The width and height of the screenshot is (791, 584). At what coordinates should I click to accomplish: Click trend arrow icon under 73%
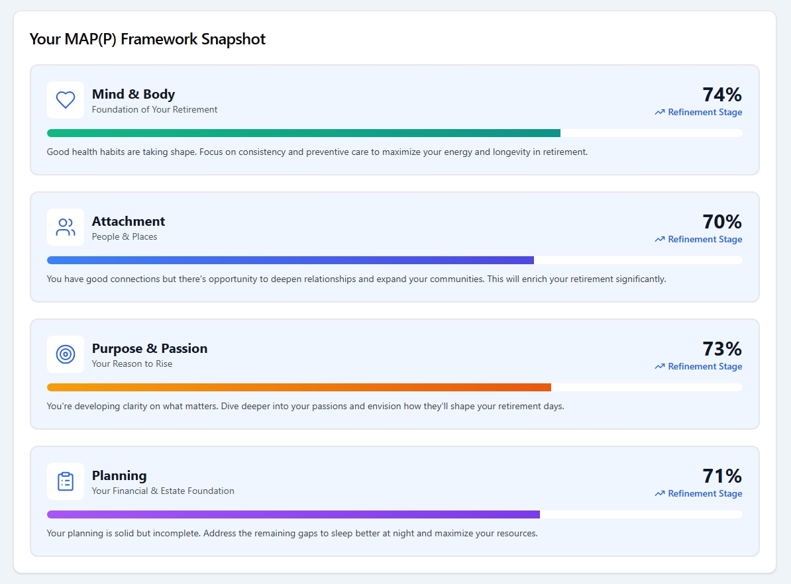click(x=659, y=367)
